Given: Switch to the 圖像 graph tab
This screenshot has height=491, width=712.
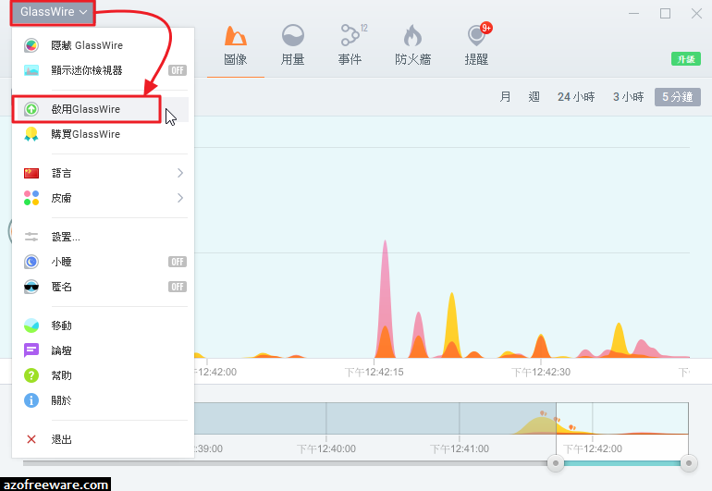Looking at the screenshot, I should (x=236, y=45).
